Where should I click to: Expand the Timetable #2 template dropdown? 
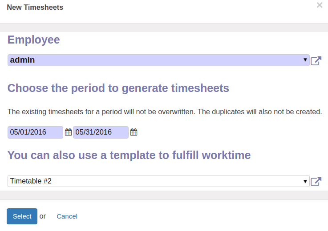click(158, 181)
